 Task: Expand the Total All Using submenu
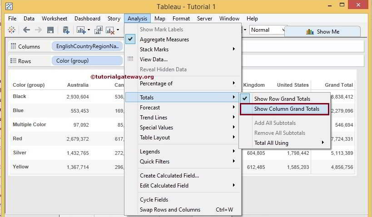323,143
